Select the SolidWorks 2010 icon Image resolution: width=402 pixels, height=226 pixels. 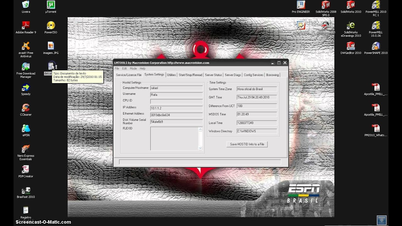351,5
